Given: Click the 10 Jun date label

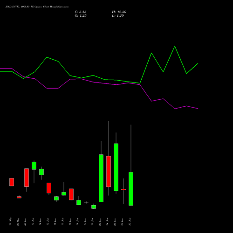Looking at the screenshot, I should click(33, 222).
